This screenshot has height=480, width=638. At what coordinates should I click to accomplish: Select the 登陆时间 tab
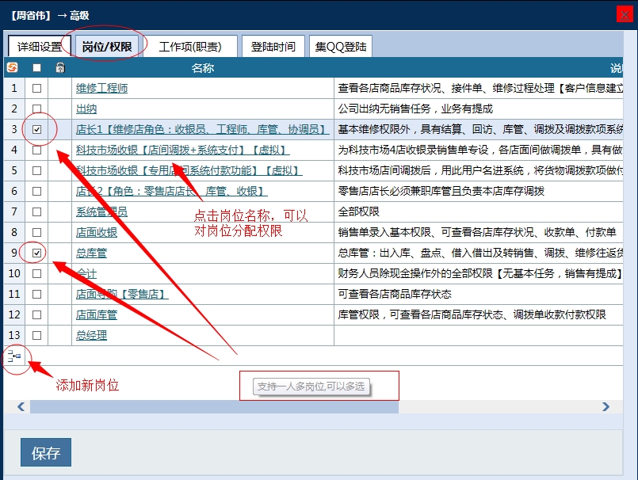(273, 47)
